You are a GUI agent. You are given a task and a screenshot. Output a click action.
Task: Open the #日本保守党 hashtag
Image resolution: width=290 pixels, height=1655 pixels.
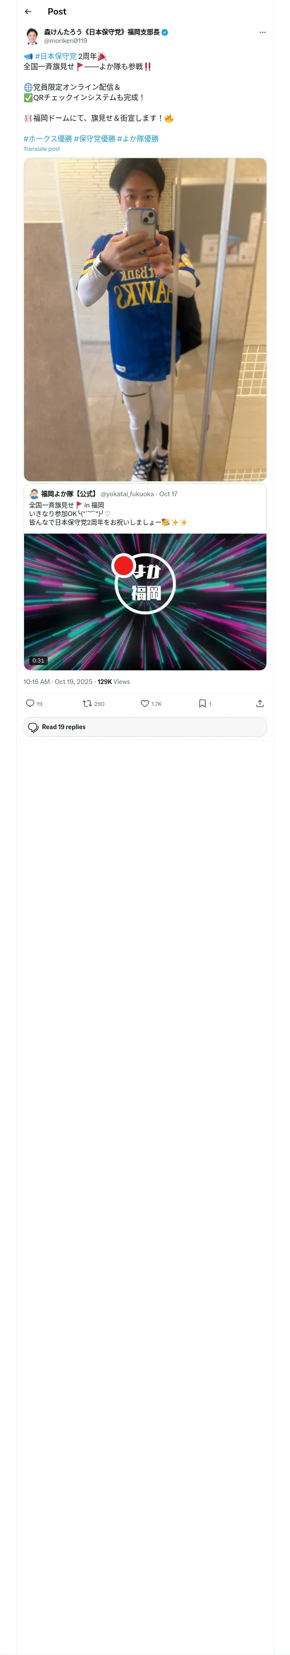click(x=55, y=57)
